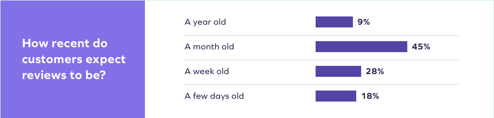Select the 45% bar for A month old
Viewport: 494px width, 118px height.
[x=361, y=47]
